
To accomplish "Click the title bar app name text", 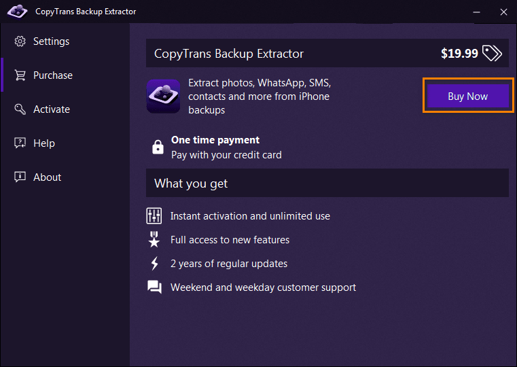I will [86, 12].
